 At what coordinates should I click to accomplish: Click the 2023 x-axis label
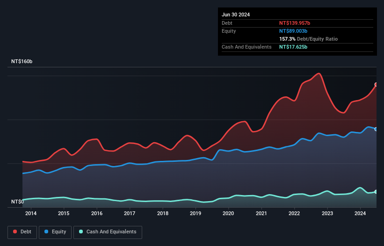(327, 213)
